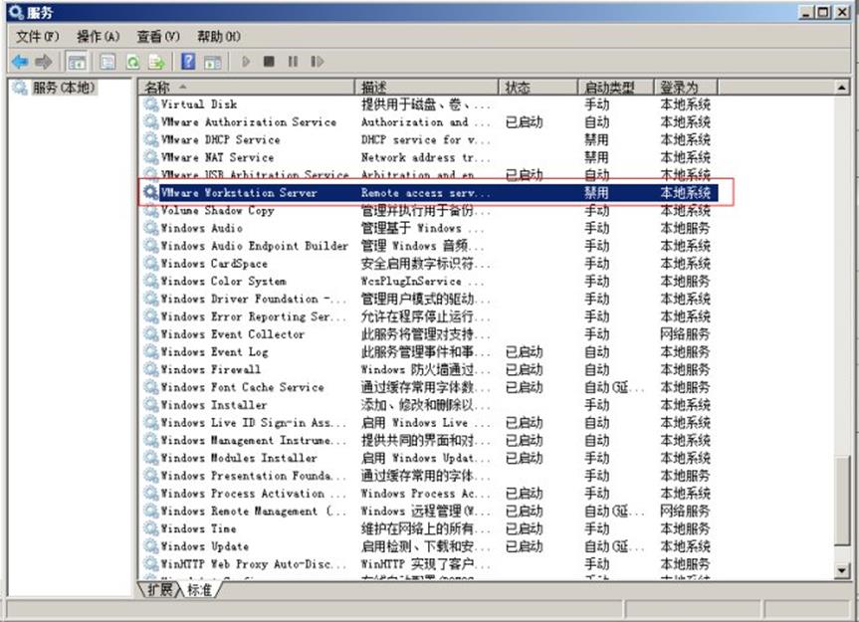Click the Back arrow toolbar icon
The width and height of the screenshot is (859, 622).
point(19,62)
